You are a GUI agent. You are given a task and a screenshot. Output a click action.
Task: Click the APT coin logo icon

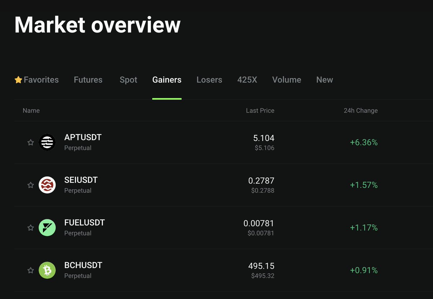(x=47, y=142)
